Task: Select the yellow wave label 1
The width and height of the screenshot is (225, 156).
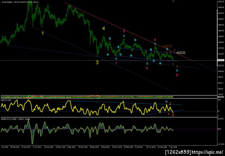Action: [42, 33]
